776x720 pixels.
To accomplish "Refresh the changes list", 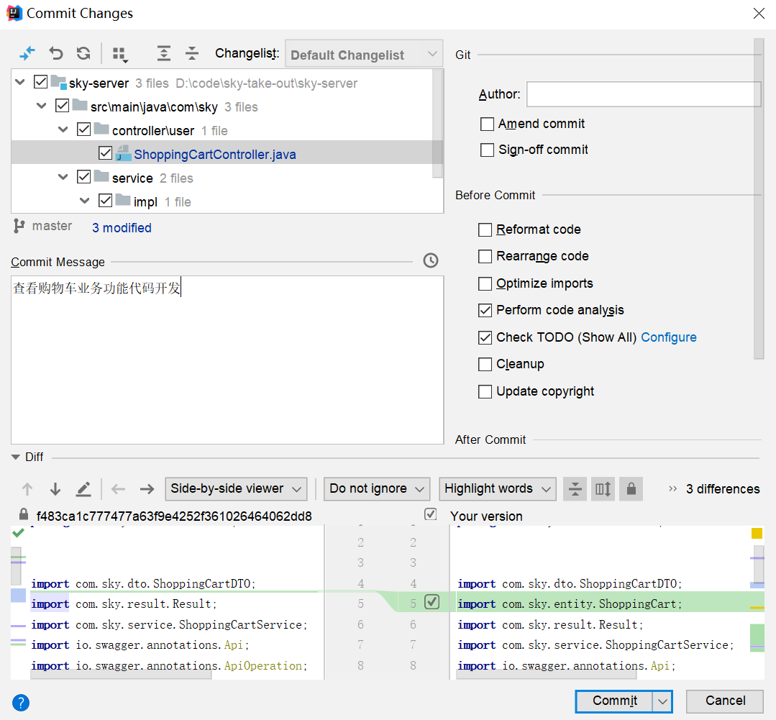I will (x=83, y=53).
